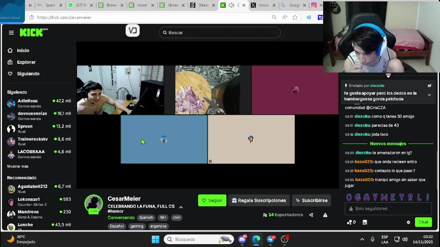Viewport: 440px width, 247px height.
Task: Click the Nuevos mensajes divider label
Action: click(x=388, y=144)
